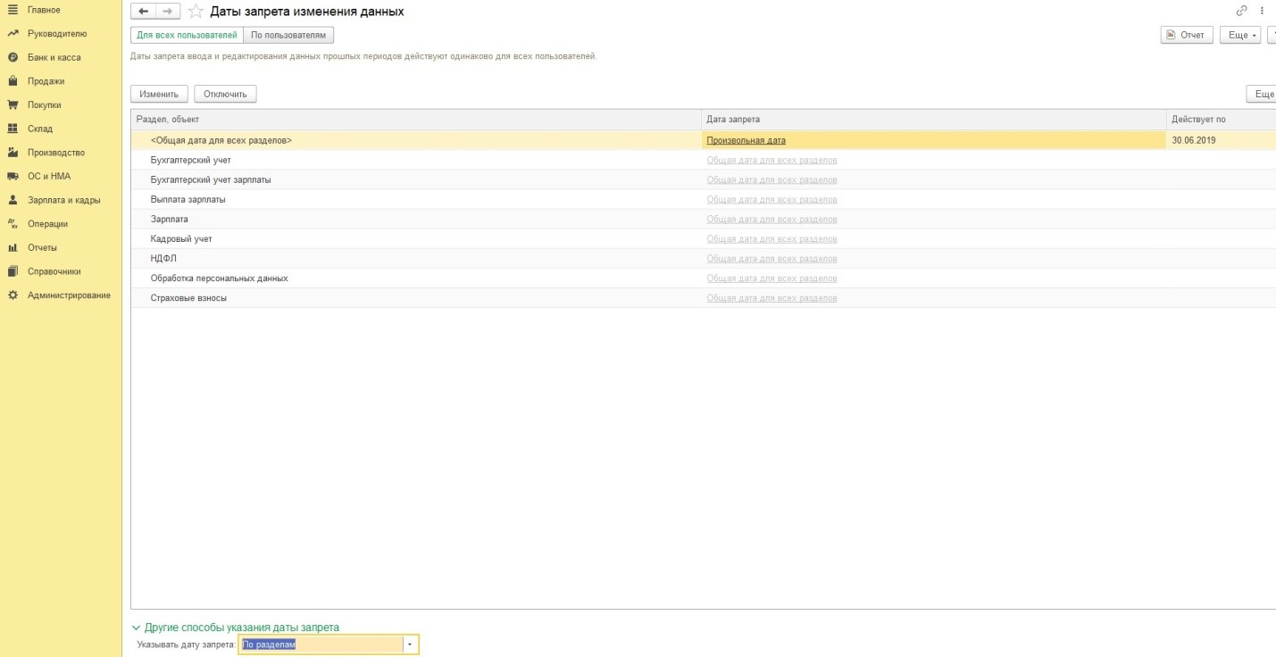The width and height of the screenshot is (1276, 657).
Task: Select the Бухгалтерский учет row
Action: (704, 160)
